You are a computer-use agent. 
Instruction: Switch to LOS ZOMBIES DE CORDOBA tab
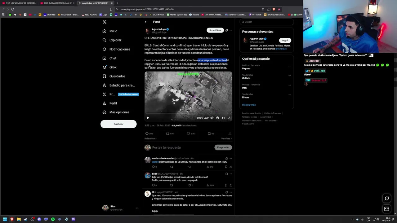click(x=20, y=3)
